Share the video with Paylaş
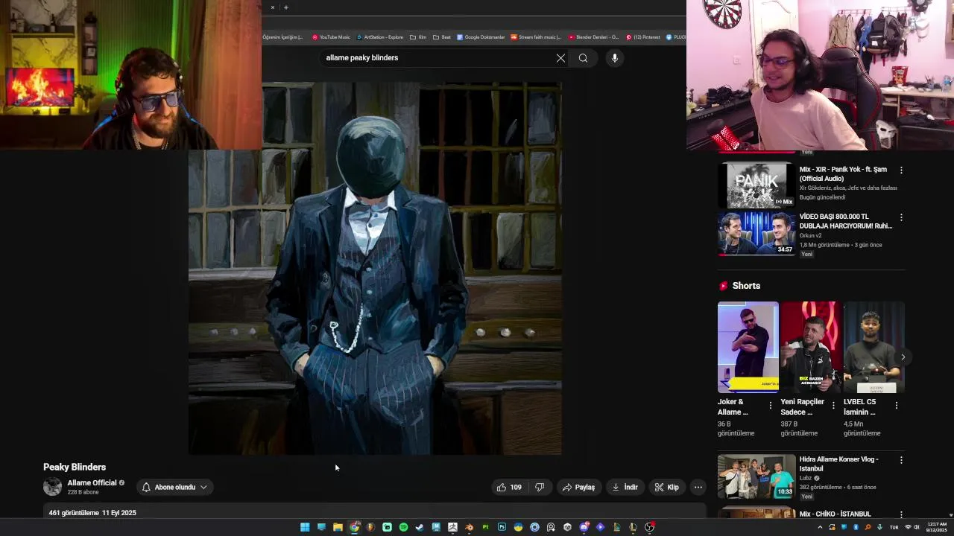This screenshot has height=536, width=954. [x=578, y=488]
